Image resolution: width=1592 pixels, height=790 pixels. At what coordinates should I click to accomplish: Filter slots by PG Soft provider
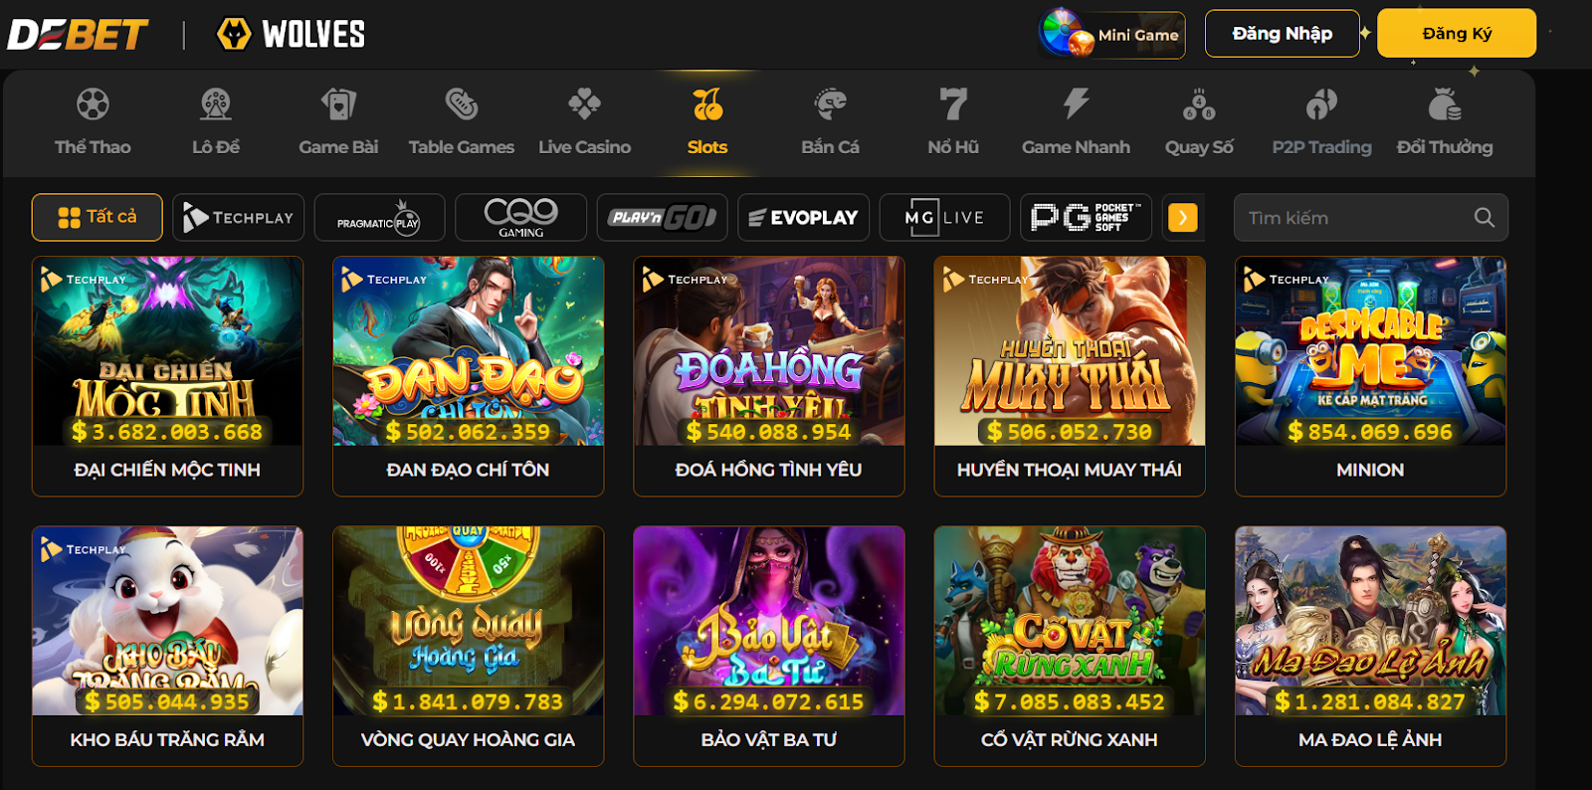coord(1086,217)
